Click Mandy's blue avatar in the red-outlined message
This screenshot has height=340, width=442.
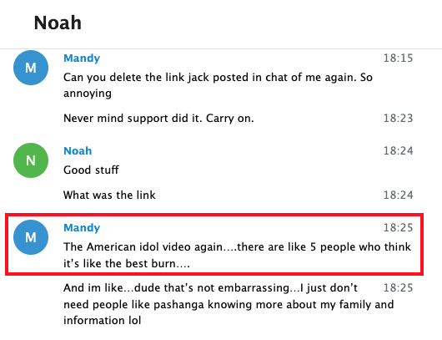pos(31,237)
